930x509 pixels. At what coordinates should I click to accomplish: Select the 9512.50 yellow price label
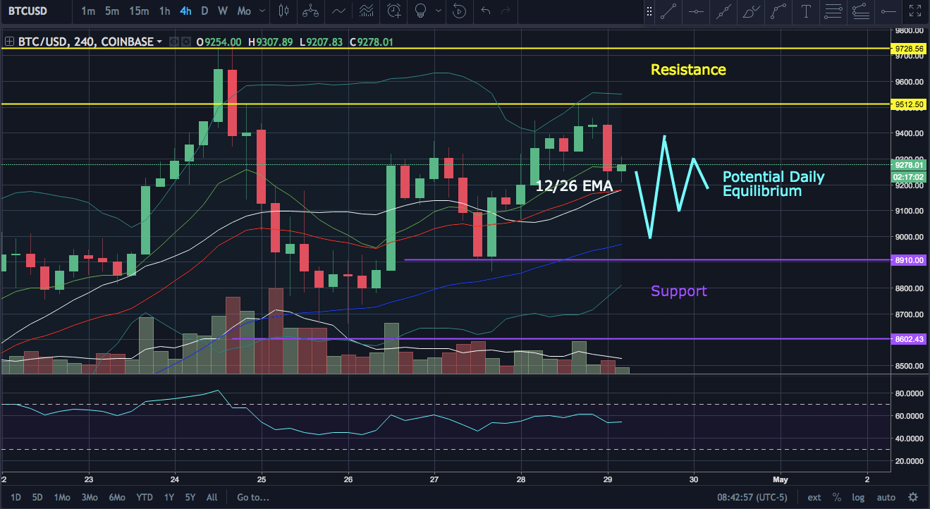907,104
